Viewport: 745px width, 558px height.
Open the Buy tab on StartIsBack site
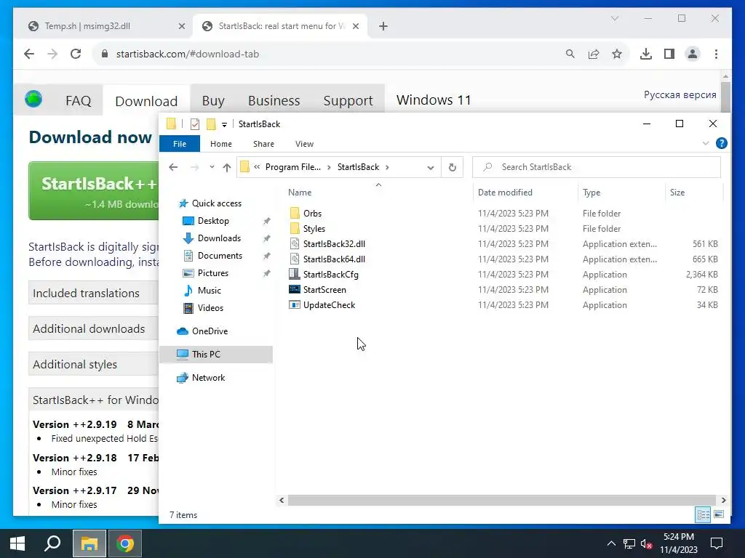pos(213,100)
